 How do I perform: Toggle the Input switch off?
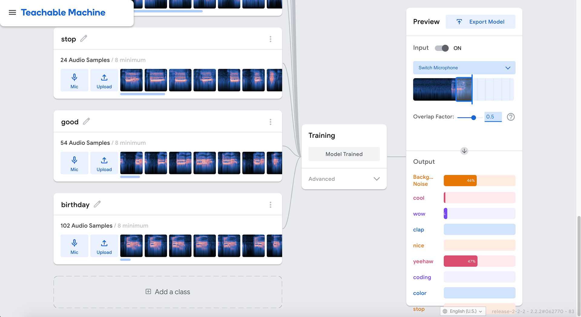tap(442, 48)
